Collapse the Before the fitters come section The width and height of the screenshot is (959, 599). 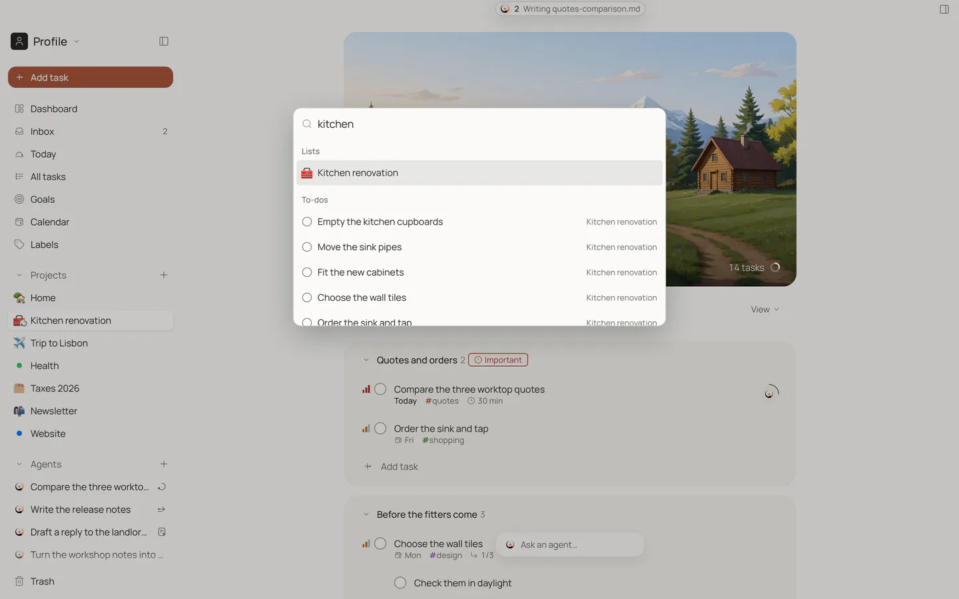tap(366, 514)
